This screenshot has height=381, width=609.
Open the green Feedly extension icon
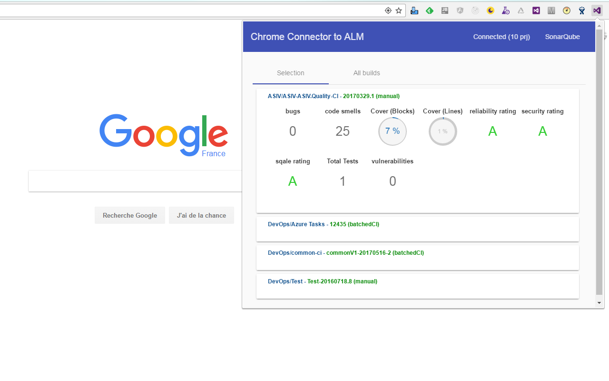point(430,10)
